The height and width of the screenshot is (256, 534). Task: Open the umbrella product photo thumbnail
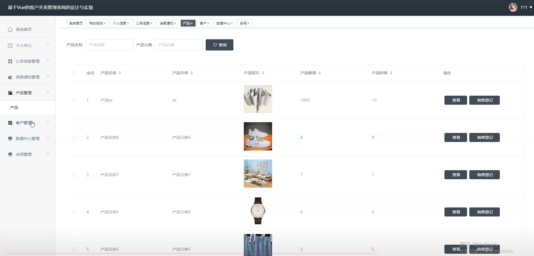pyautogui.click(x=258, y=99)
